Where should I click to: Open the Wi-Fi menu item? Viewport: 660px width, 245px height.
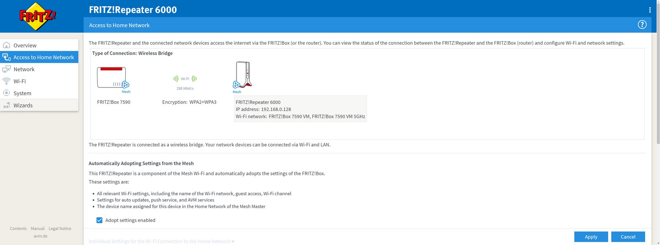coord(39,81)
